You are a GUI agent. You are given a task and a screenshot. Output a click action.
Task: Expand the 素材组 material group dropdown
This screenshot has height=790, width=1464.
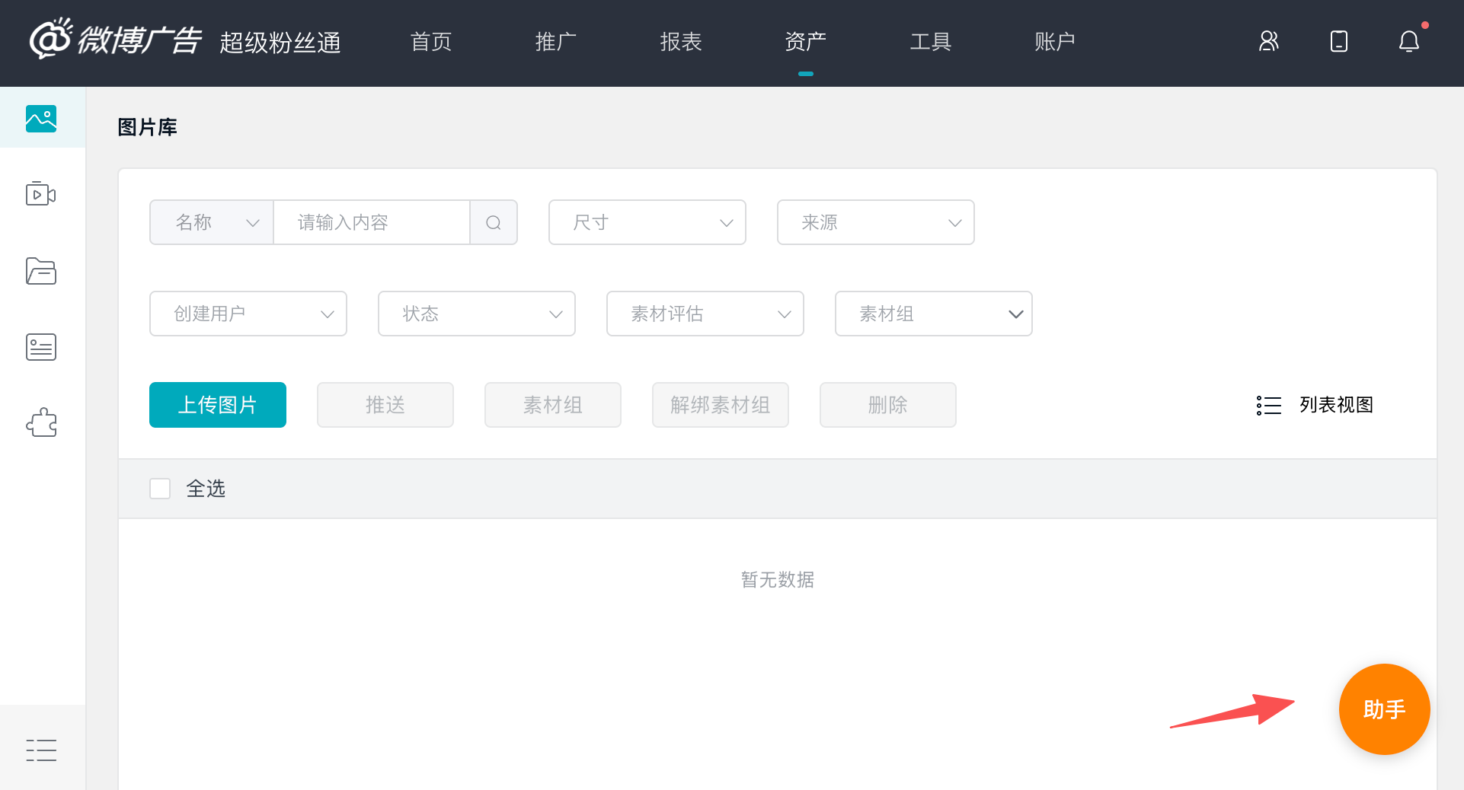point(933,314)
